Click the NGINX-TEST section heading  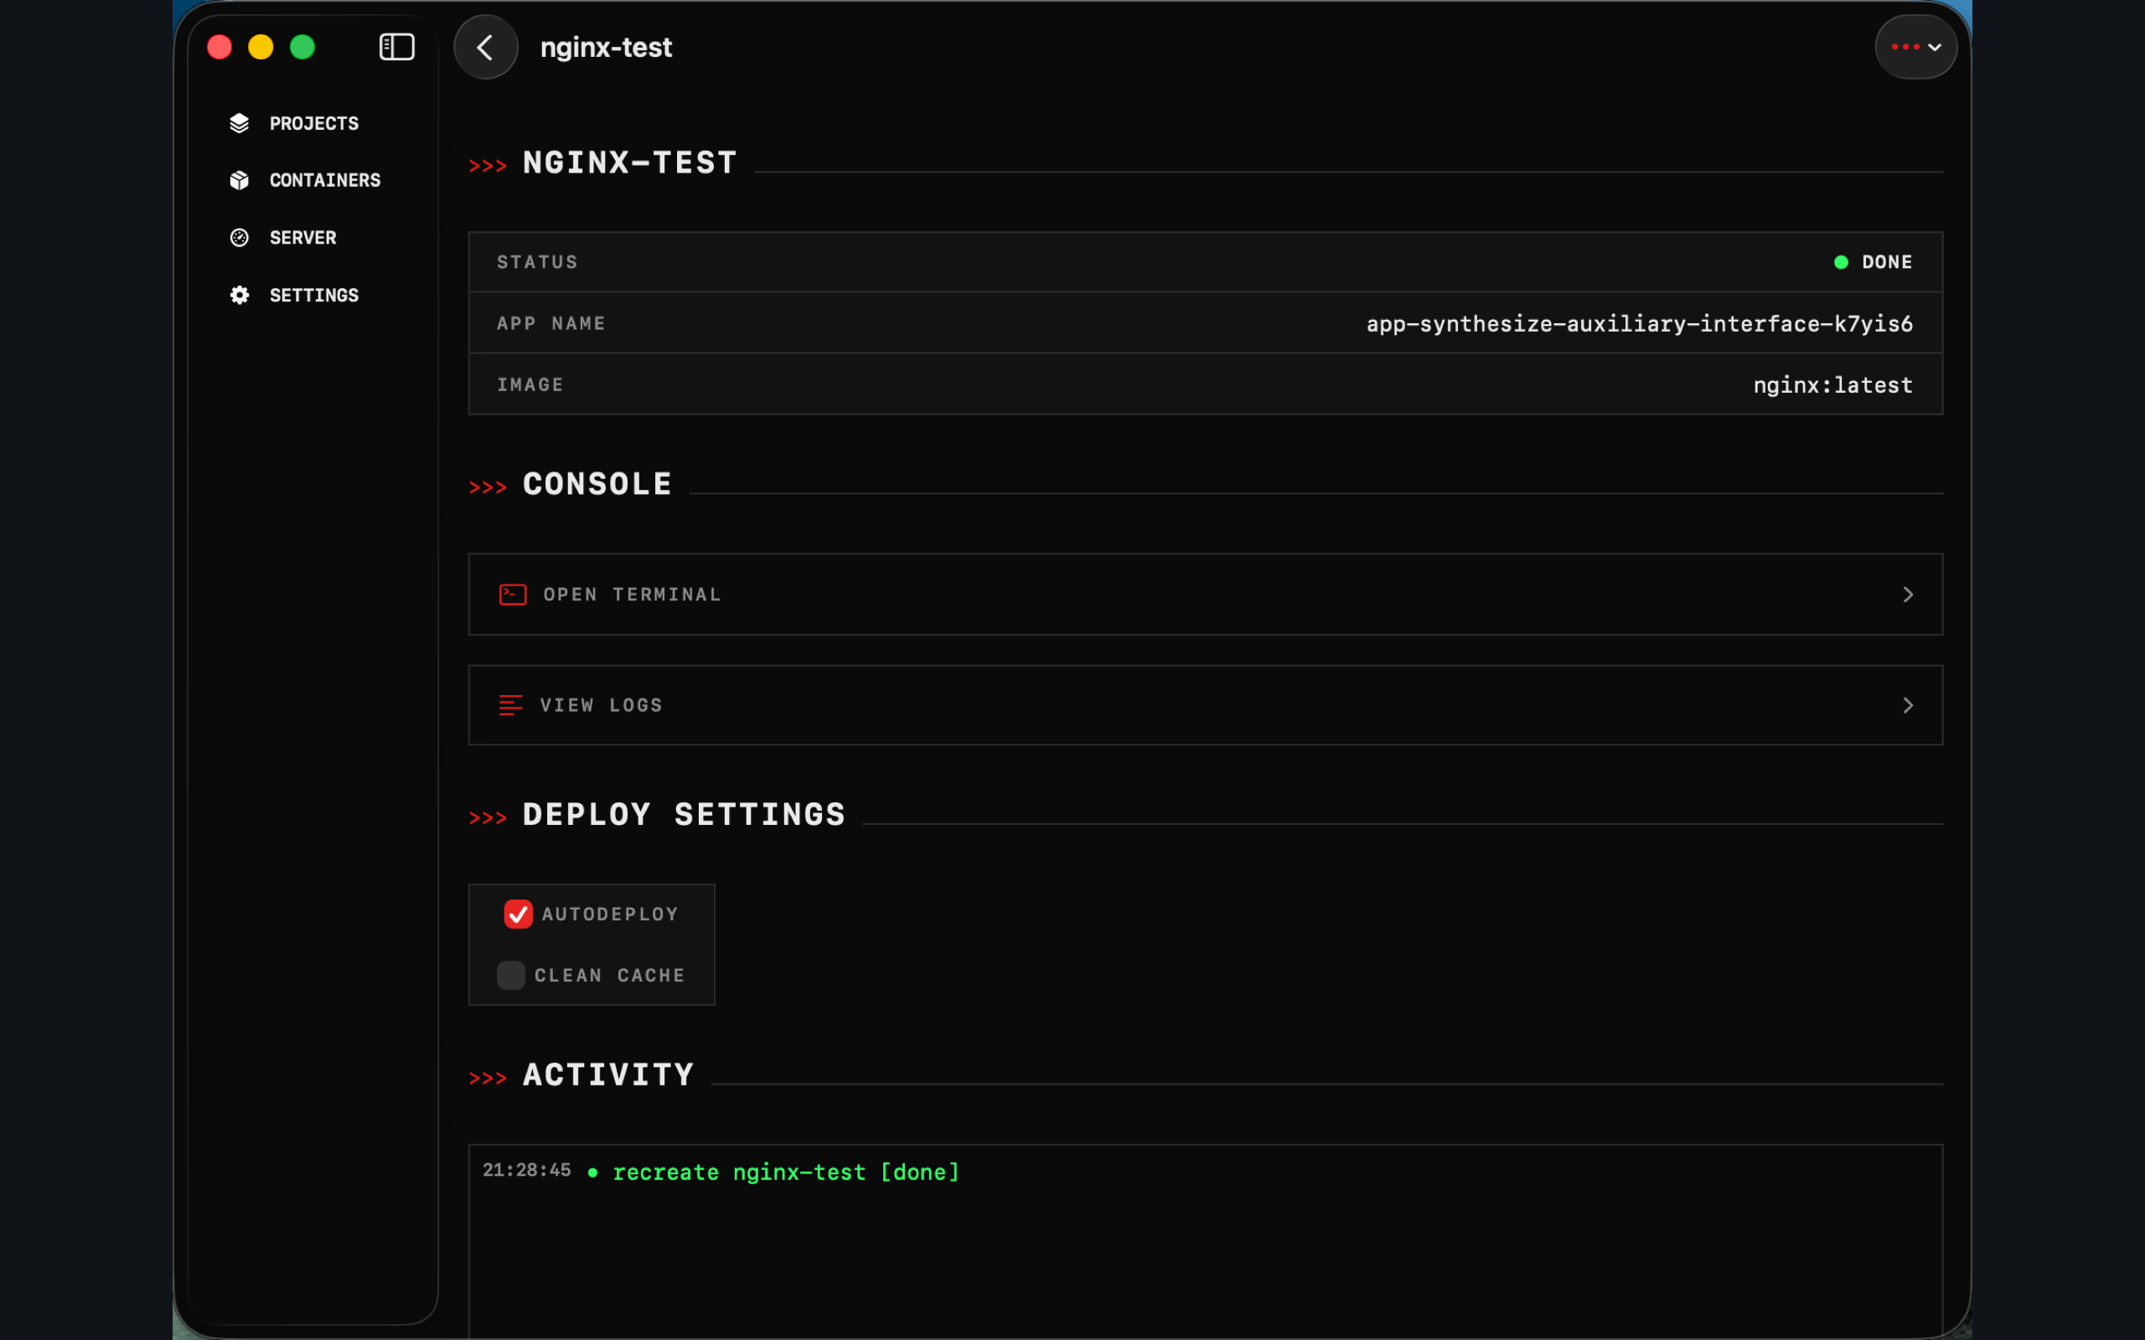pyautogui.click(x=629, y=163)
